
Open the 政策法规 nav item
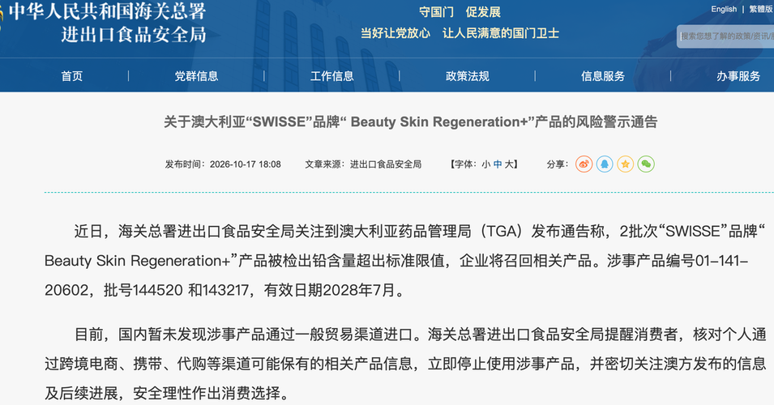(x=467, y=76)
